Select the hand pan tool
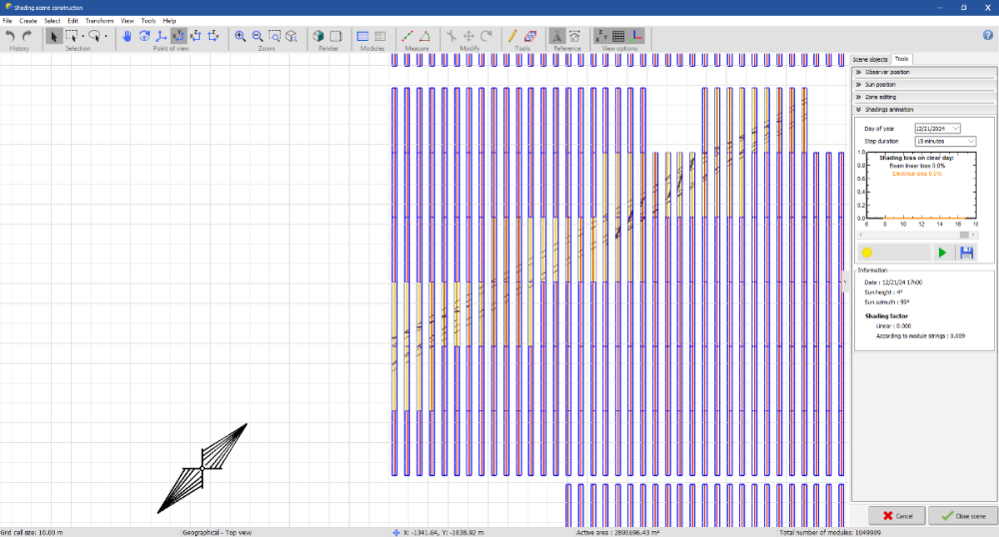Image resolution: width=999 pixels, height=537 pixels. (126, 36)
